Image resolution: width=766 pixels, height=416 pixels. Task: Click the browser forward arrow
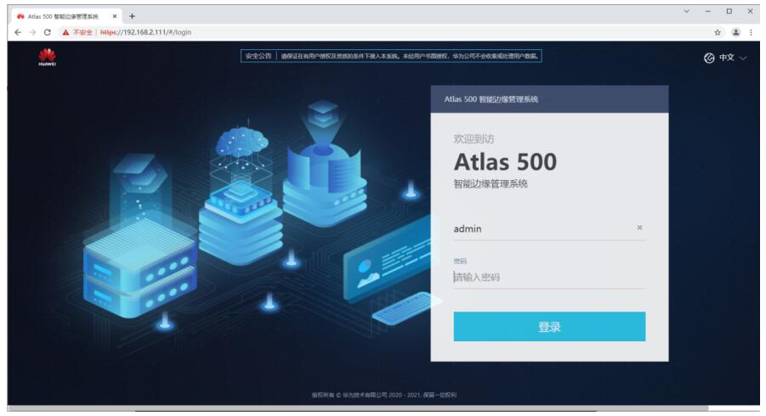(x=32, y=32)
